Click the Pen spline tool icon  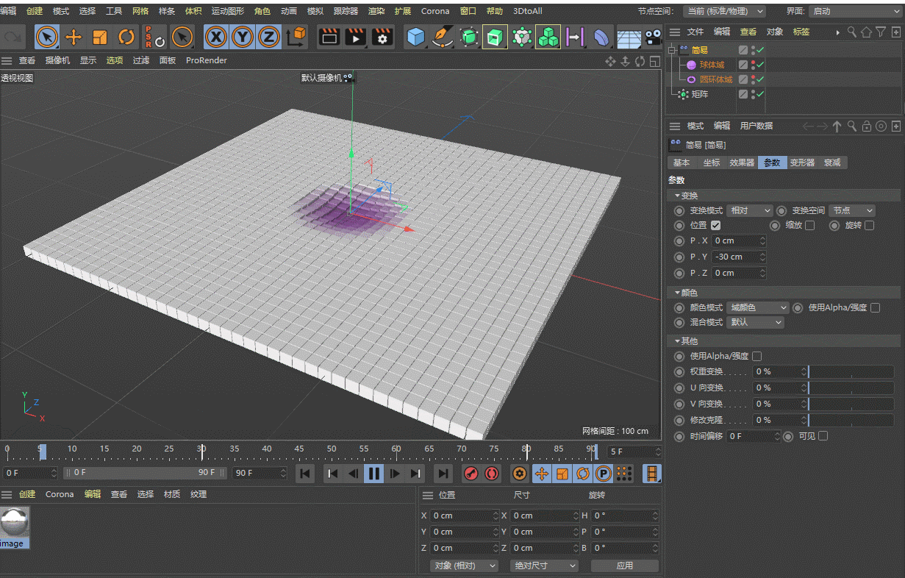[x=442, y=37]
